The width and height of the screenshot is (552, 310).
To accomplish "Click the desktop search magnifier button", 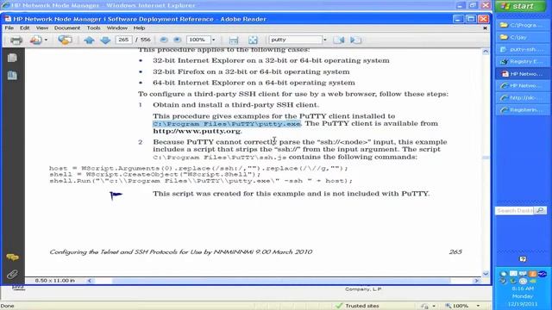I will [x=540, y=210].
